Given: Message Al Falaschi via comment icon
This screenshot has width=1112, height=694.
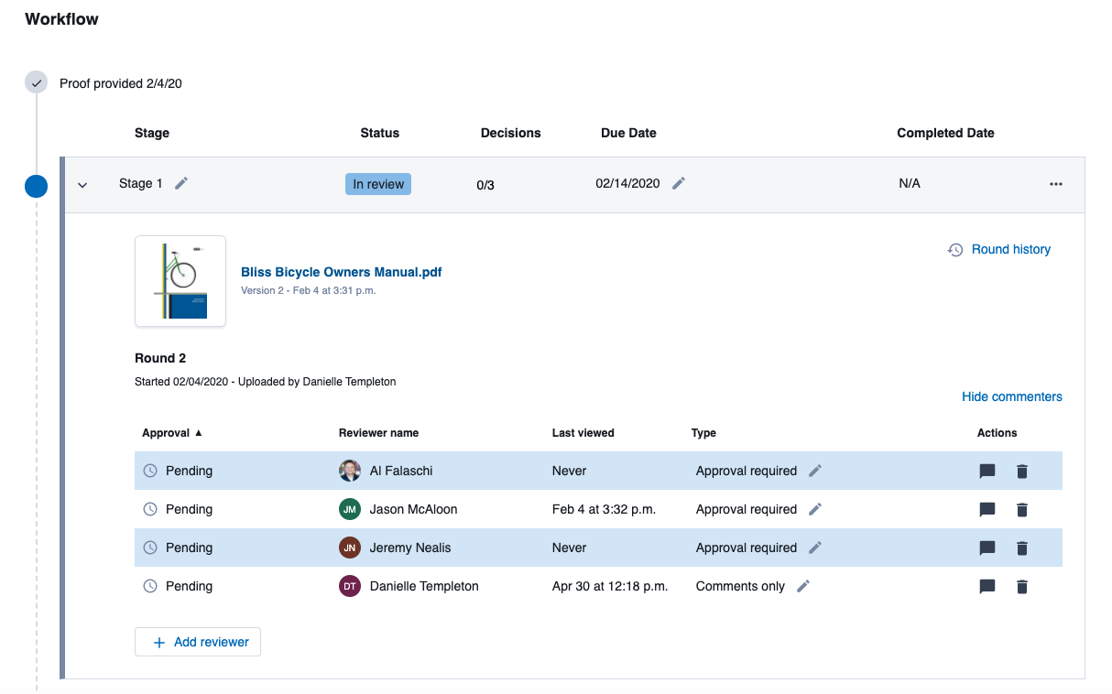Looking at the screenshot, I should 987,472.
